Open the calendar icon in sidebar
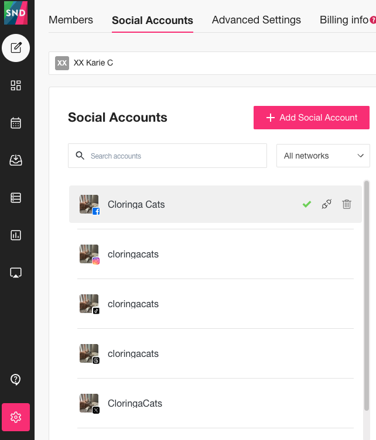Viewport: 376px width, 440px height. click(x=16, y=123)
